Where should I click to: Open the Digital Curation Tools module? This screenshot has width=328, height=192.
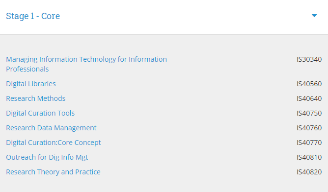click(x=40, y=113)
